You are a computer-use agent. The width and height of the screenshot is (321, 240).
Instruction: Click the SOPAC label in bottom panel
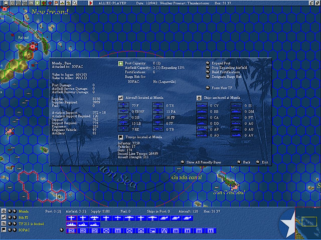[x=24, y=230]
